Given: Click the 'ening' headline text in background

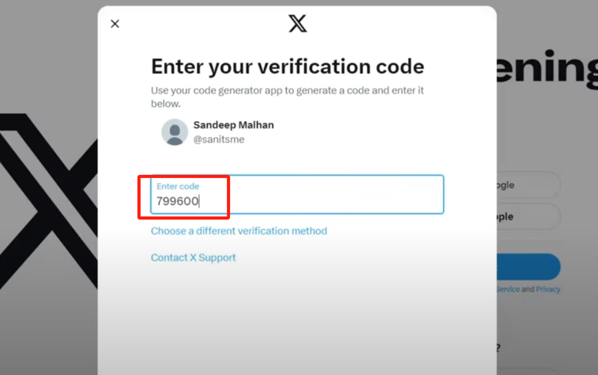Looking at the screenshot, I should 547,67.
